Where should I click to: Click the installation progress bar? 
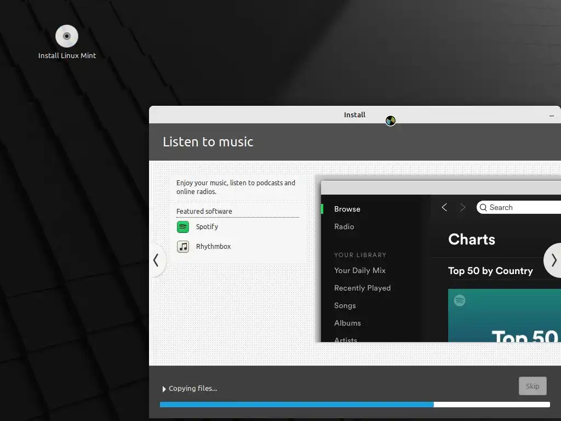click(354, 405)
